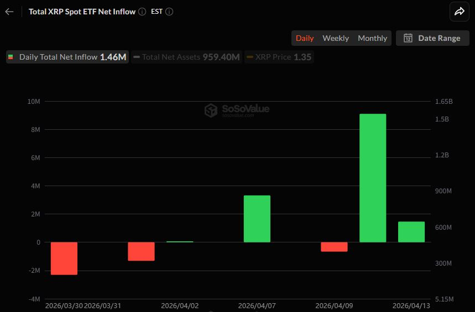475x312 pixels.
Task: Click the XRP Price legend line marker
Action: (x=250, y=57)
